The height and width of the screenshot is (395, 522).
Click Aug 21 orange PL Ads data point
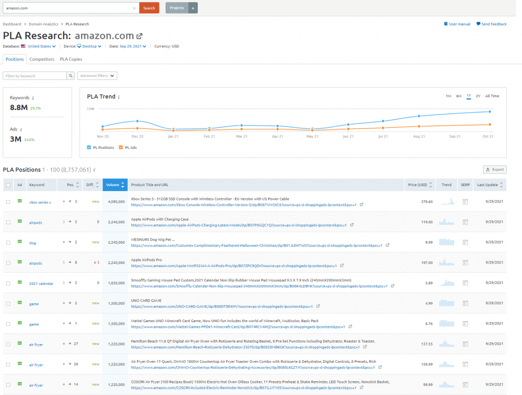click(x=419, y=126)
